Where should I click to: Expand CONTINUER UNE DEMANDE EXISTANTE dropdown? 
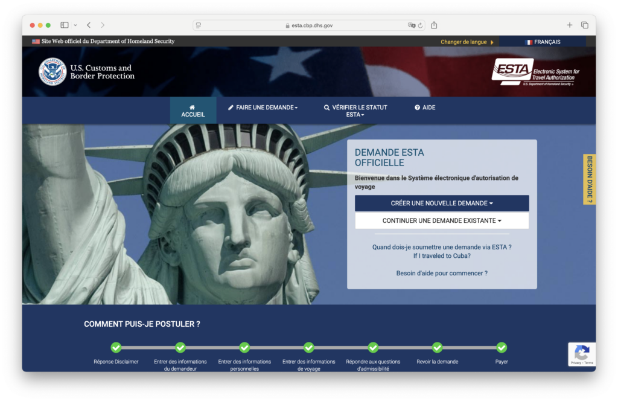click(442, 220)
